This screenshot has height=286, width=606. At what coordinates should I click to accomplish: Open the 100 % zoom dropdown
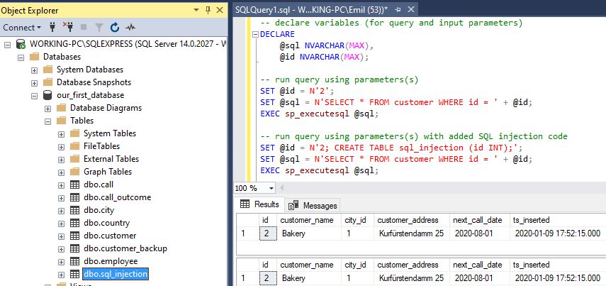pyautogui.click(x=271, y=188)
